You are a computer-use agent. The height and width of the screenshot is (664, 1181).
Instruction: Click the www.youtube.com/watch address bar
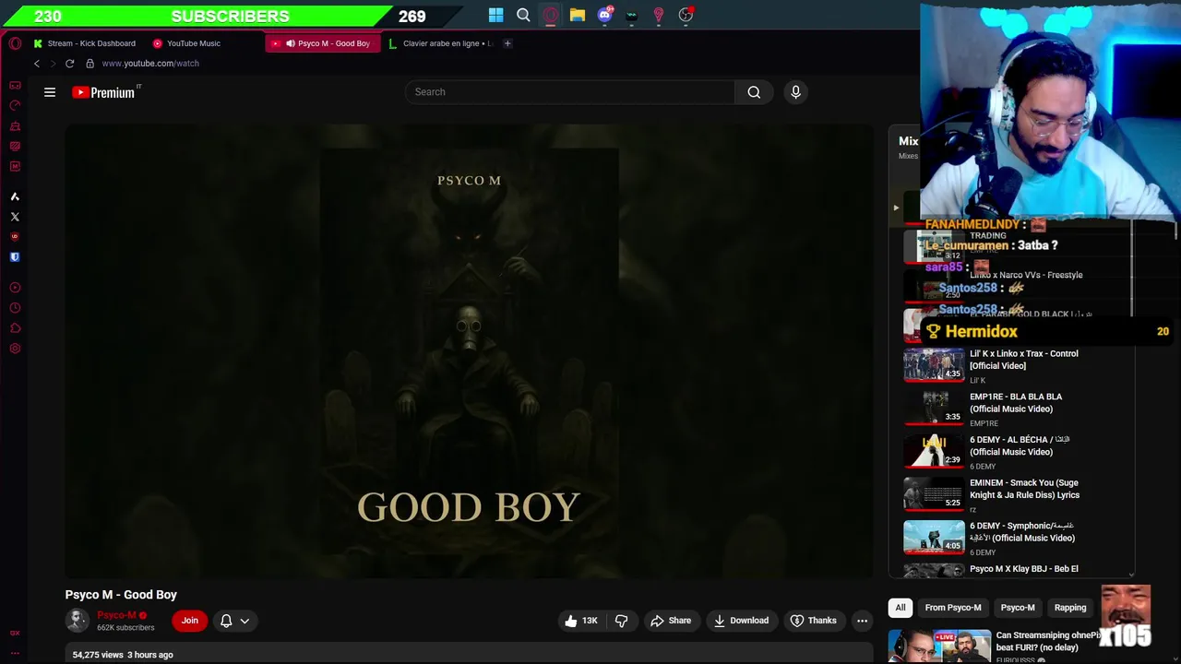pos(150,64)
